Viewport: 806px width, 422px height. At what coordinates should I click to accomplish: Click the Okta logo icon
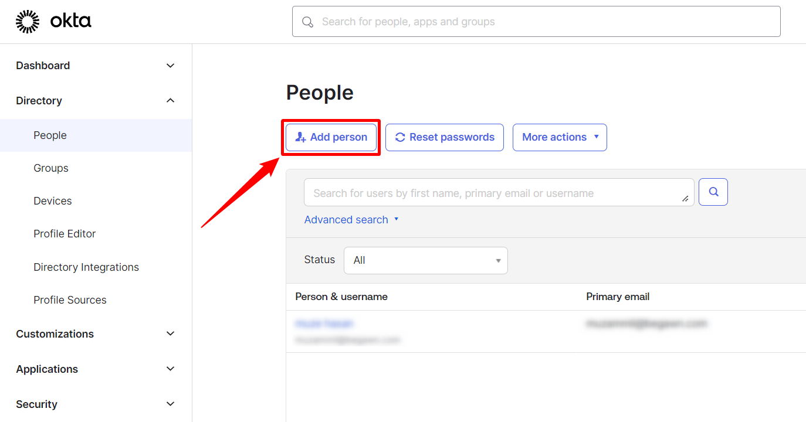pos(27,22)
